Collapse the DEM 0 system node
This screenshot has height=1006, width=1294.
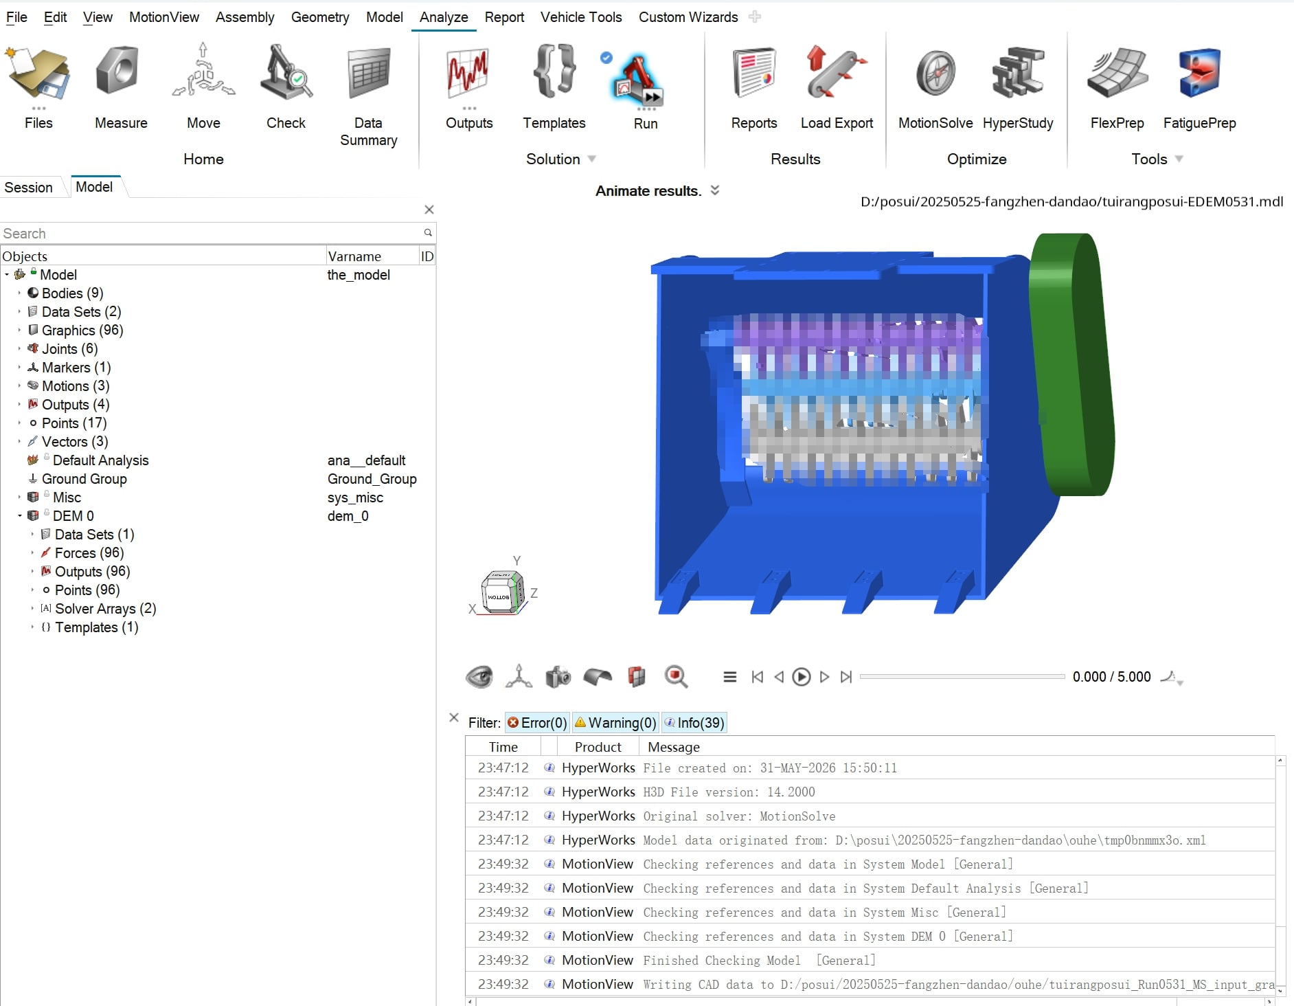click(19, 516)
